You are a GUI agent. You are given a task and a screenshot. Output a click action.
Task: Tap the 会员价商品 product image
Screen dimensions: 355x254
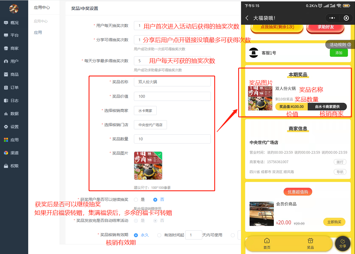click(x=262, y=214)
